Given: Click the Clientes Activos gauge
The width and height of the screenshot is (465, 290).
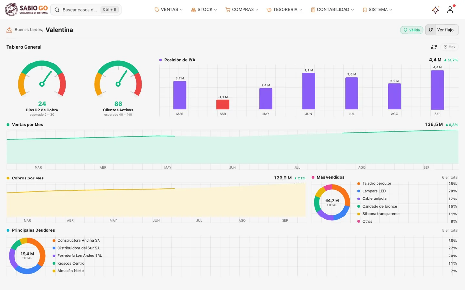Looking at the screenshot, I should tap(118, 79).
